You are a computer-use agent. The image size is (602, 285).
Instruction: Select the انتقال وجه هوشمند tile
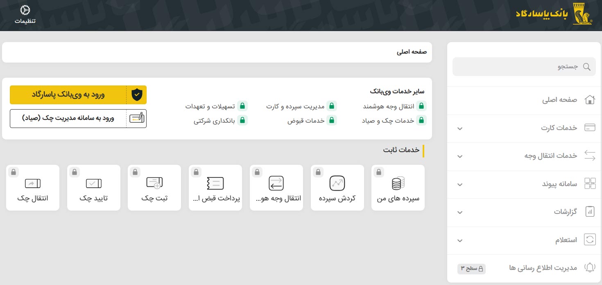pyautogui.click(x=276, y=188)
